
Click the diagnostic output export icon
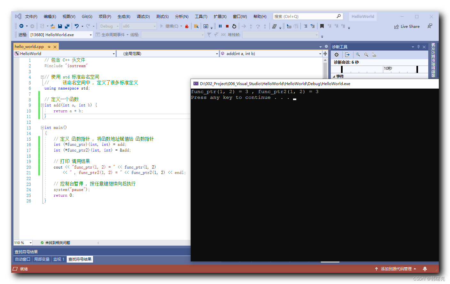click(347, 55)
